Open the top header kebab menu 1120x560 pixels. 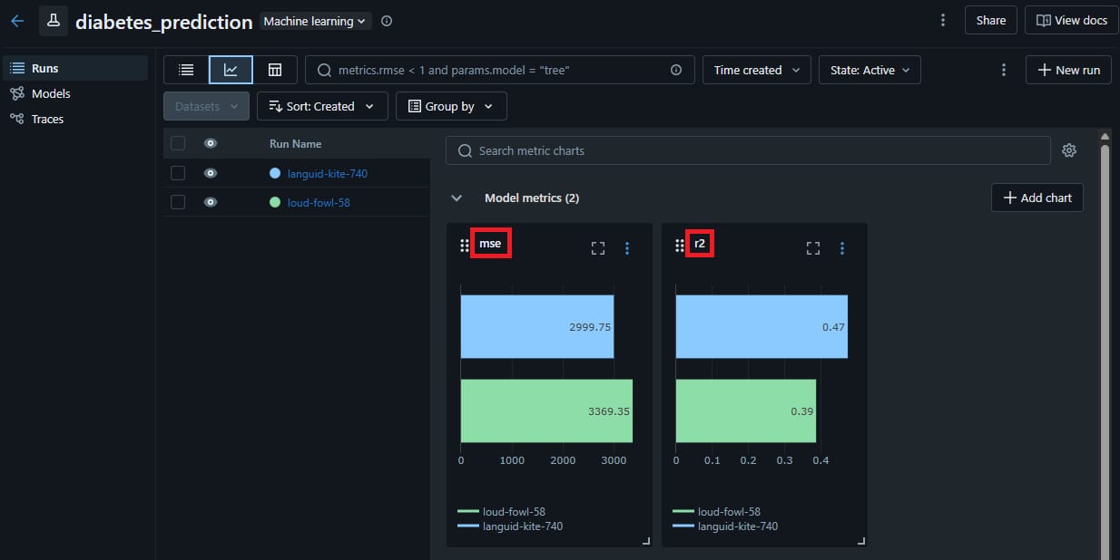[943, 20]
